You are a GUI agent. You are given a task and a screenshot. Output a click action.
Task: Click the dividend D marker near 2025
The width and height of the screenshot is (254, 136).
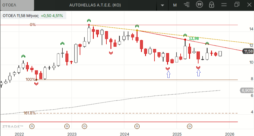[x=189, y=126]
